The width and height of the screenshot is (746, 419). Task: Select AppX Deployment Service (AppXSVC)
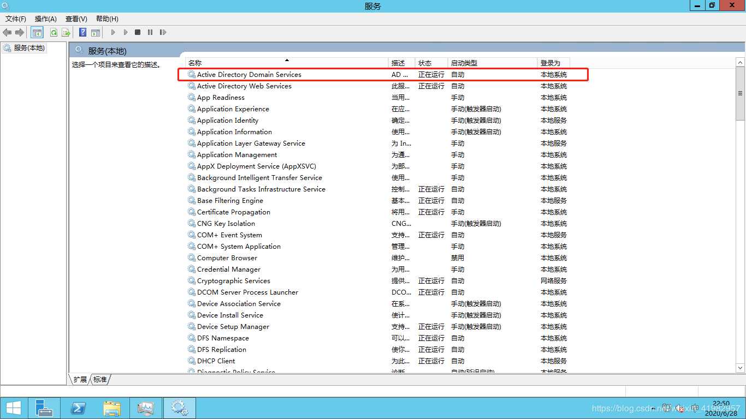378,166
